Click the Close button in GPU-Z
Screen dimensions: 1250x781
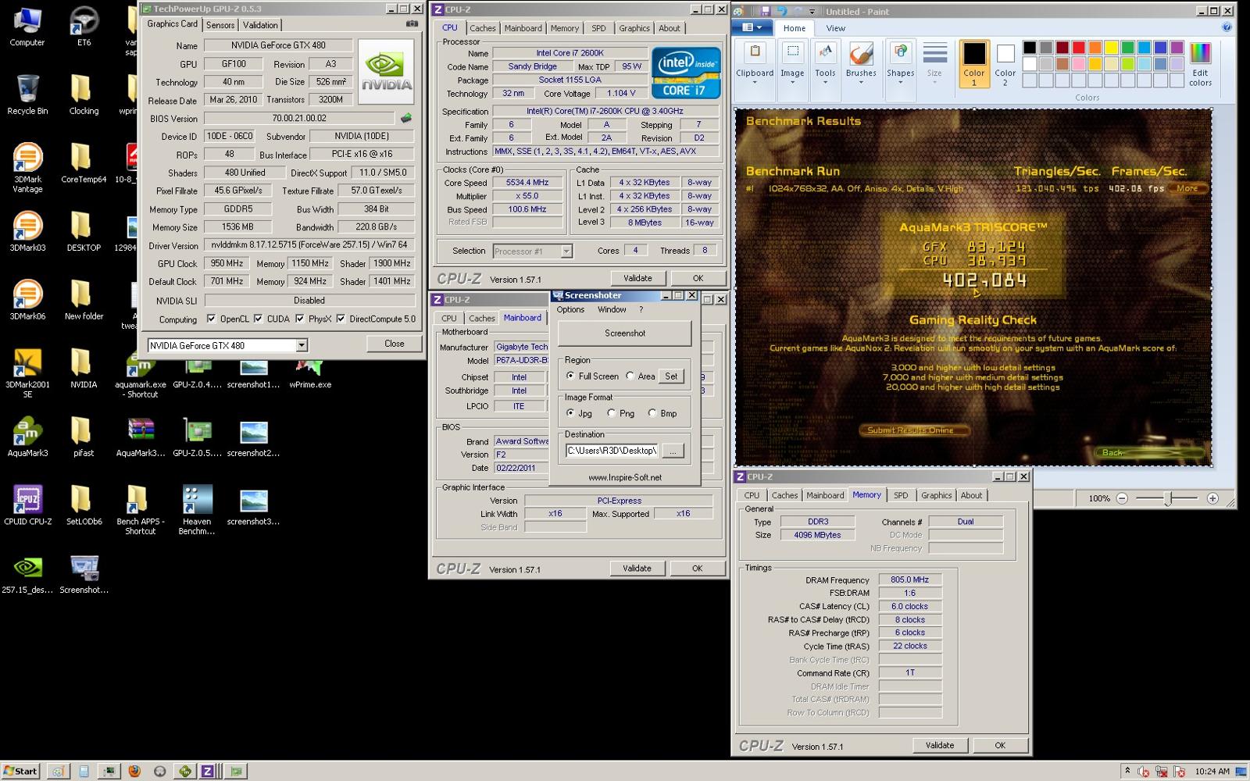[x=395, y=344]
